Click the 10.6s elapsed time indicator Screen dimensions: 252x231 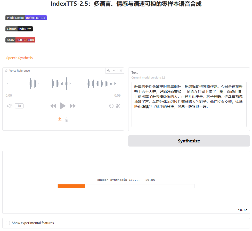[x=243, y=210]
